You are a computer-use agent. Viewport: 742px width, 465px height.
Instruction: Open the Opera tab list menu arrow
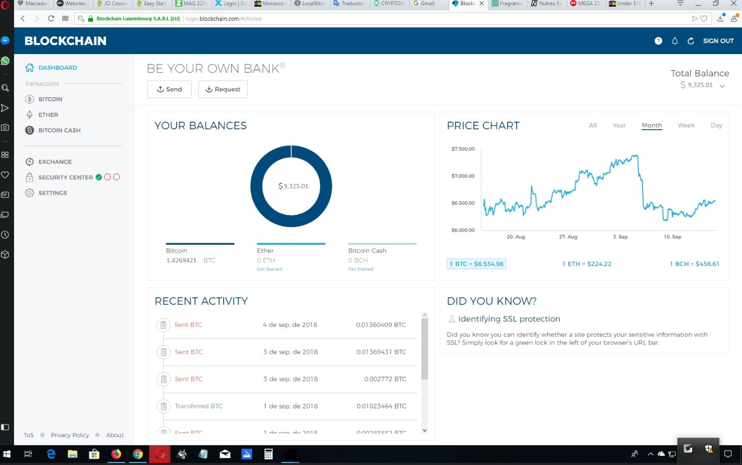tap(681, 3)
